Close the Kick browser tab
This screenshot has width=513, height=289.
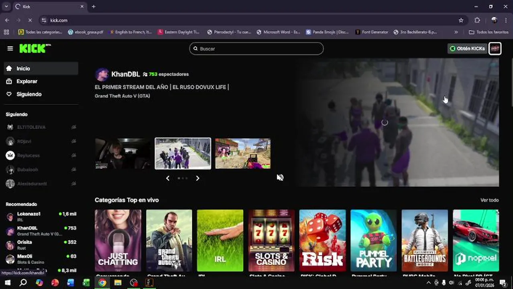tap(82, 6)
